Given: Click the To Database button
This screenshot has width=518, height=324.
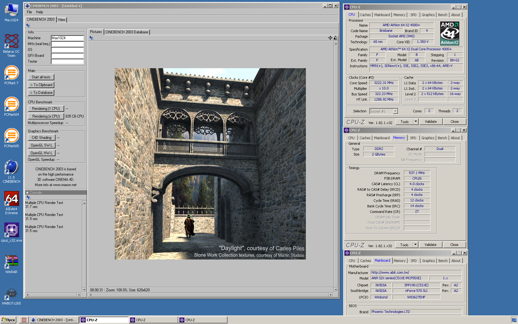Looking at the screenshot, I should tap(41, 93).
